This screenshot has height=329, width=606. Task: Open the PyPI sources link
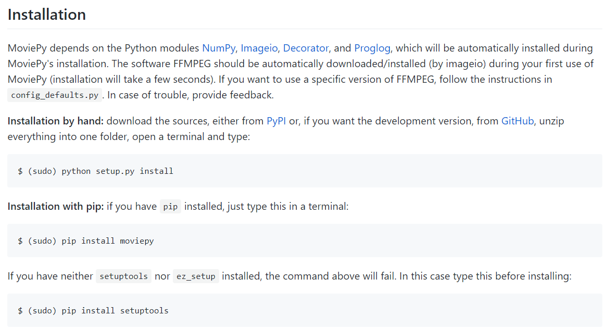coord(276,121)
